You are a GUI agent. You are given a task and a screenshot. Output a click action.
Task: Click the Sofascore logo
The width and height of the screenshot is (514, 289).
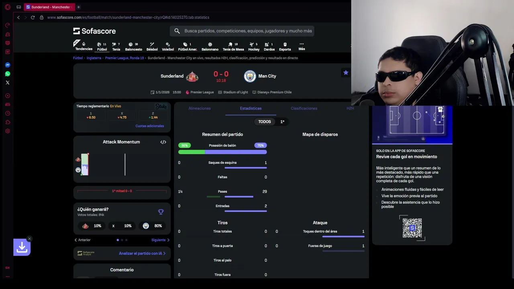click(94, 31)
